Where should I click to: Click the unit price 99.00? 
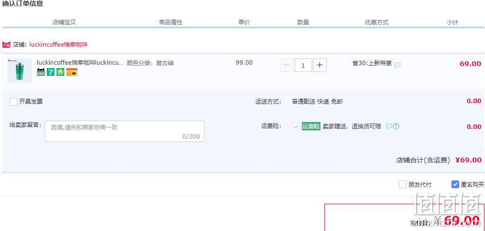244,63
